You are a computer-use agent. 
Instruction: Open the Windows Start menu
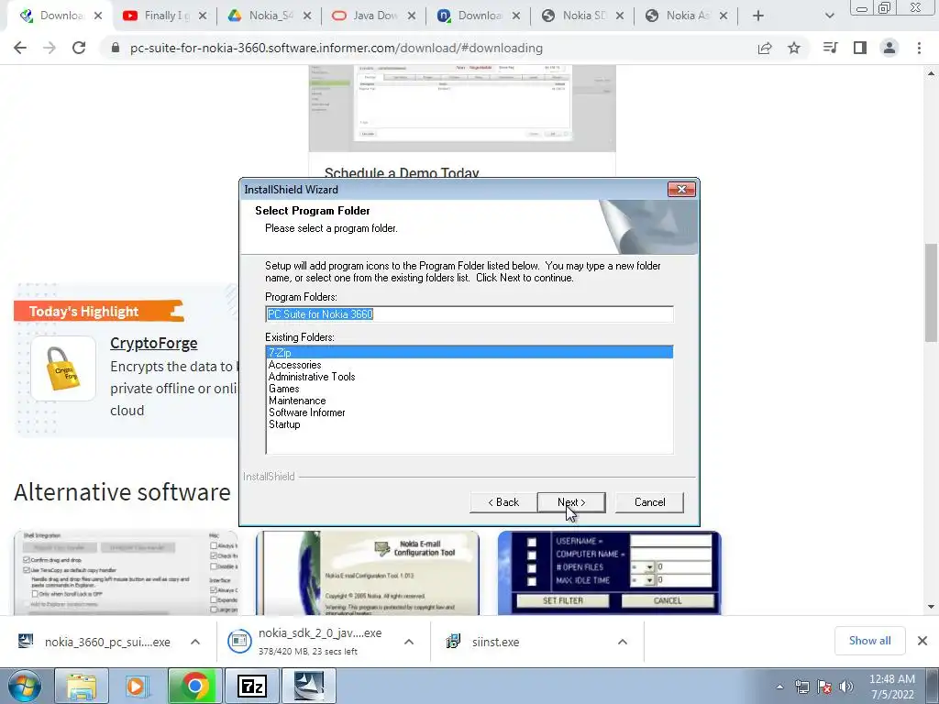click(x=25, y=686)
